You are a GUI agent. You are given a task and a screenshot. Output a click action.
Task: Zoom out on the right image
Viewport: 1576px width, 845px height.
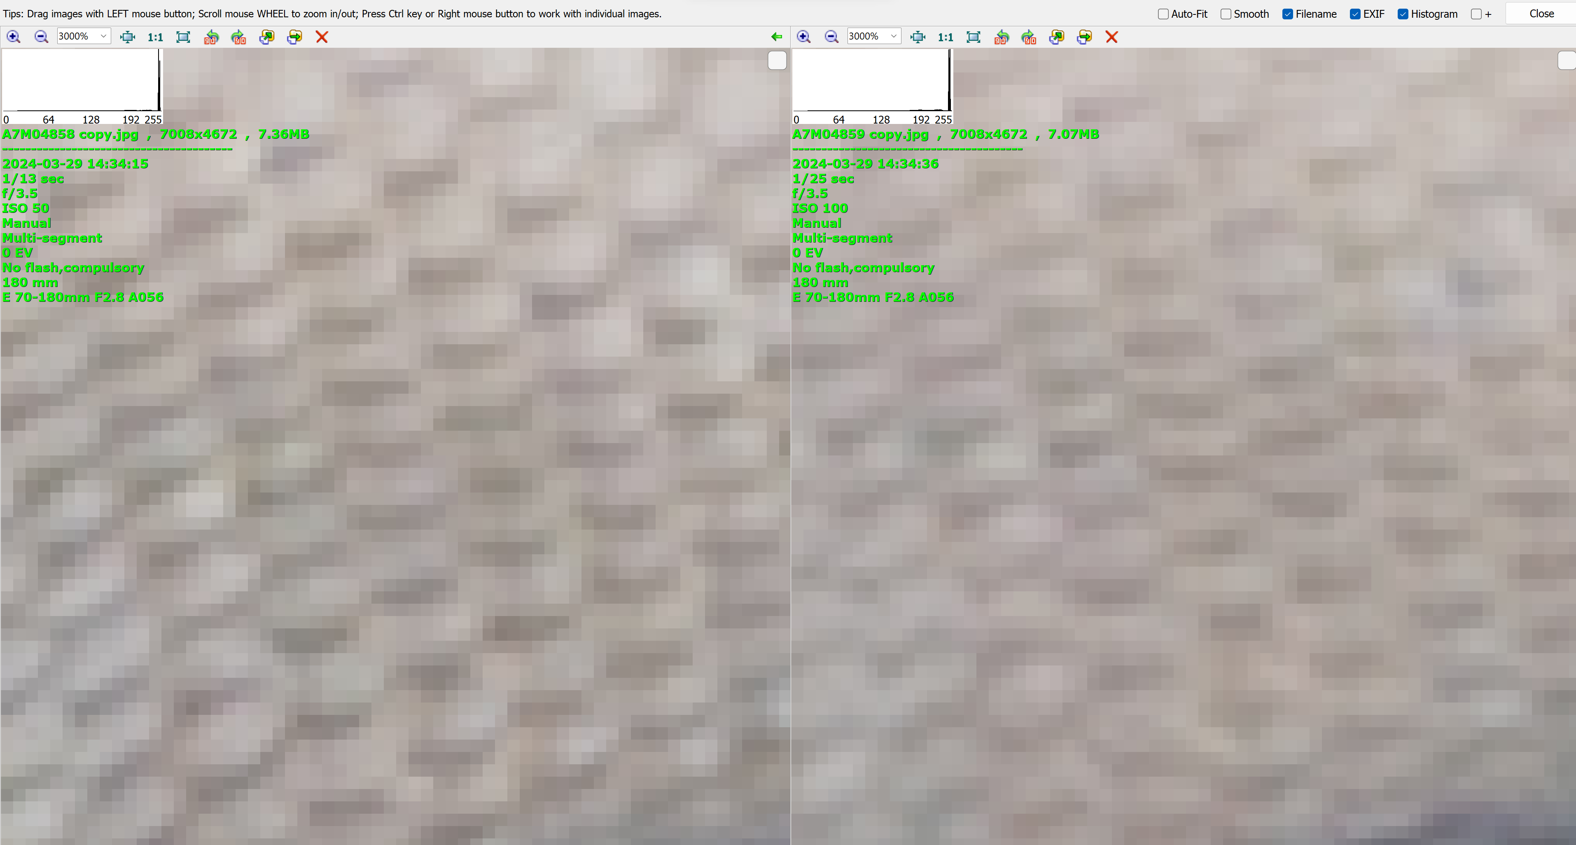click(831, 37)
